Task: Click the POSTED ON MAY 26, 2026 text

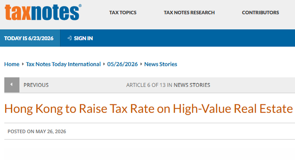Action: coord(37,132)
